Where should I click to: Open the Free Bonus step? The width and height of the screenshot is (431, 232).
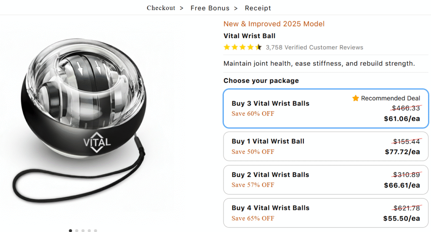coord(210,8)
